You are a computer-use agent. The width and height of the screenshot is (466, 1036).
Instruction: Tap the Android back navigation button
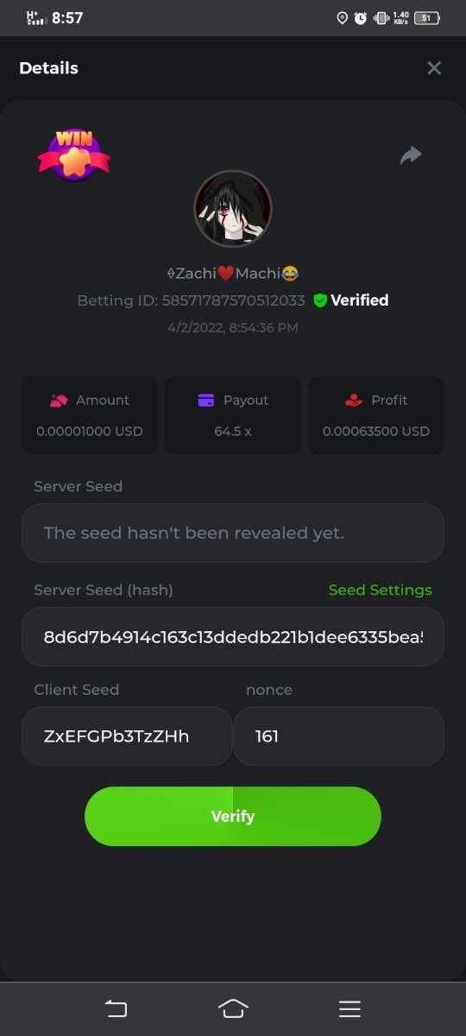point(116,1008)
